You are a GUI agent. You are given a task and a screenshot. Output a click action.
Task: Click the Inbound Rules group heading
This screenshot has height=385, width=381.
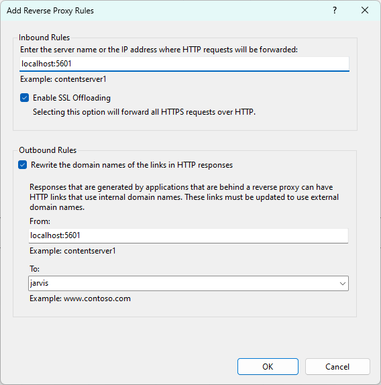[x=44, y=38]
